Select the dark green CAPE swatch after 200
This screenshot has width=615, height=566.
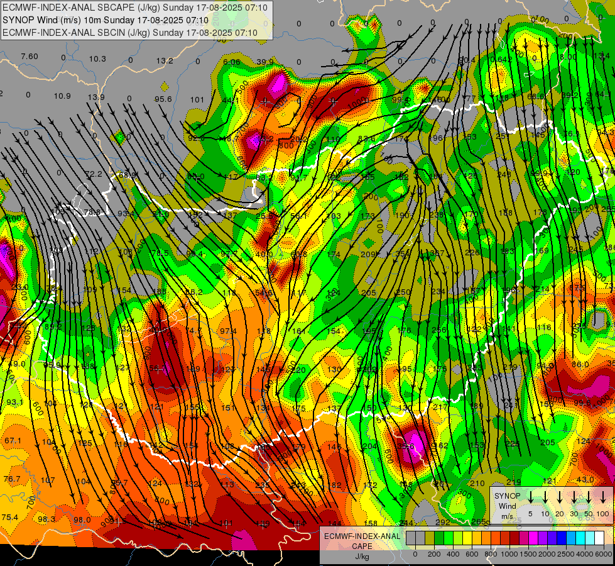point(439,538)
